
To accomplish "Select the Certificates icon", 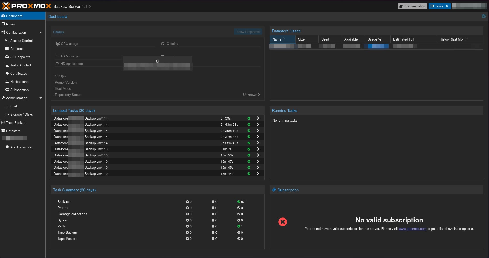I will tap(7, 73).
